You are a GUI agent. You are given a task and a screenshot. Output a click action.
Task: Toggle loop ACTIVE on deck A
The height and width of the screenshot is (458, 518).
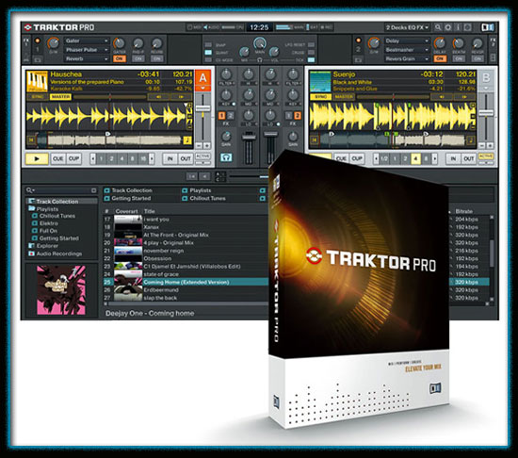202,156
